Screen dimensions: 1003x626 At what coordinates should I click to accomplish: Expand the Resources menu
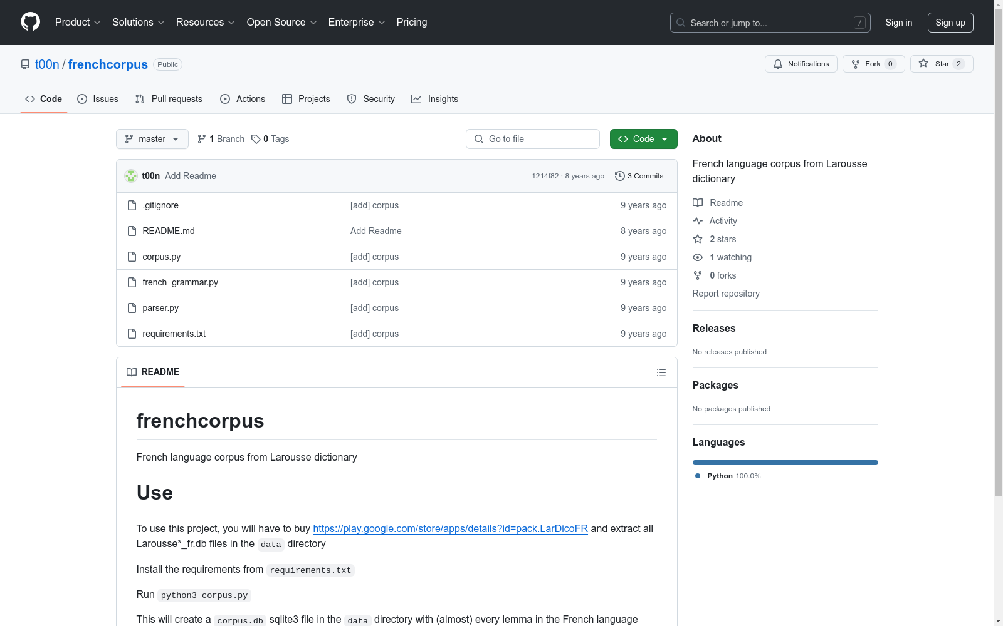pyautogui.click(x=206, y=22)
